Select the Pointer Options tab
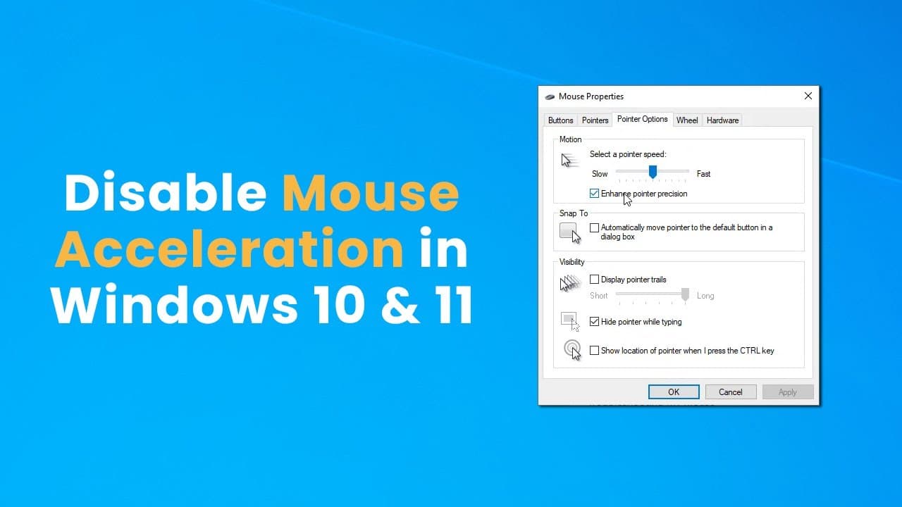Viewport: 902px width, 507px height. (643, 119)
